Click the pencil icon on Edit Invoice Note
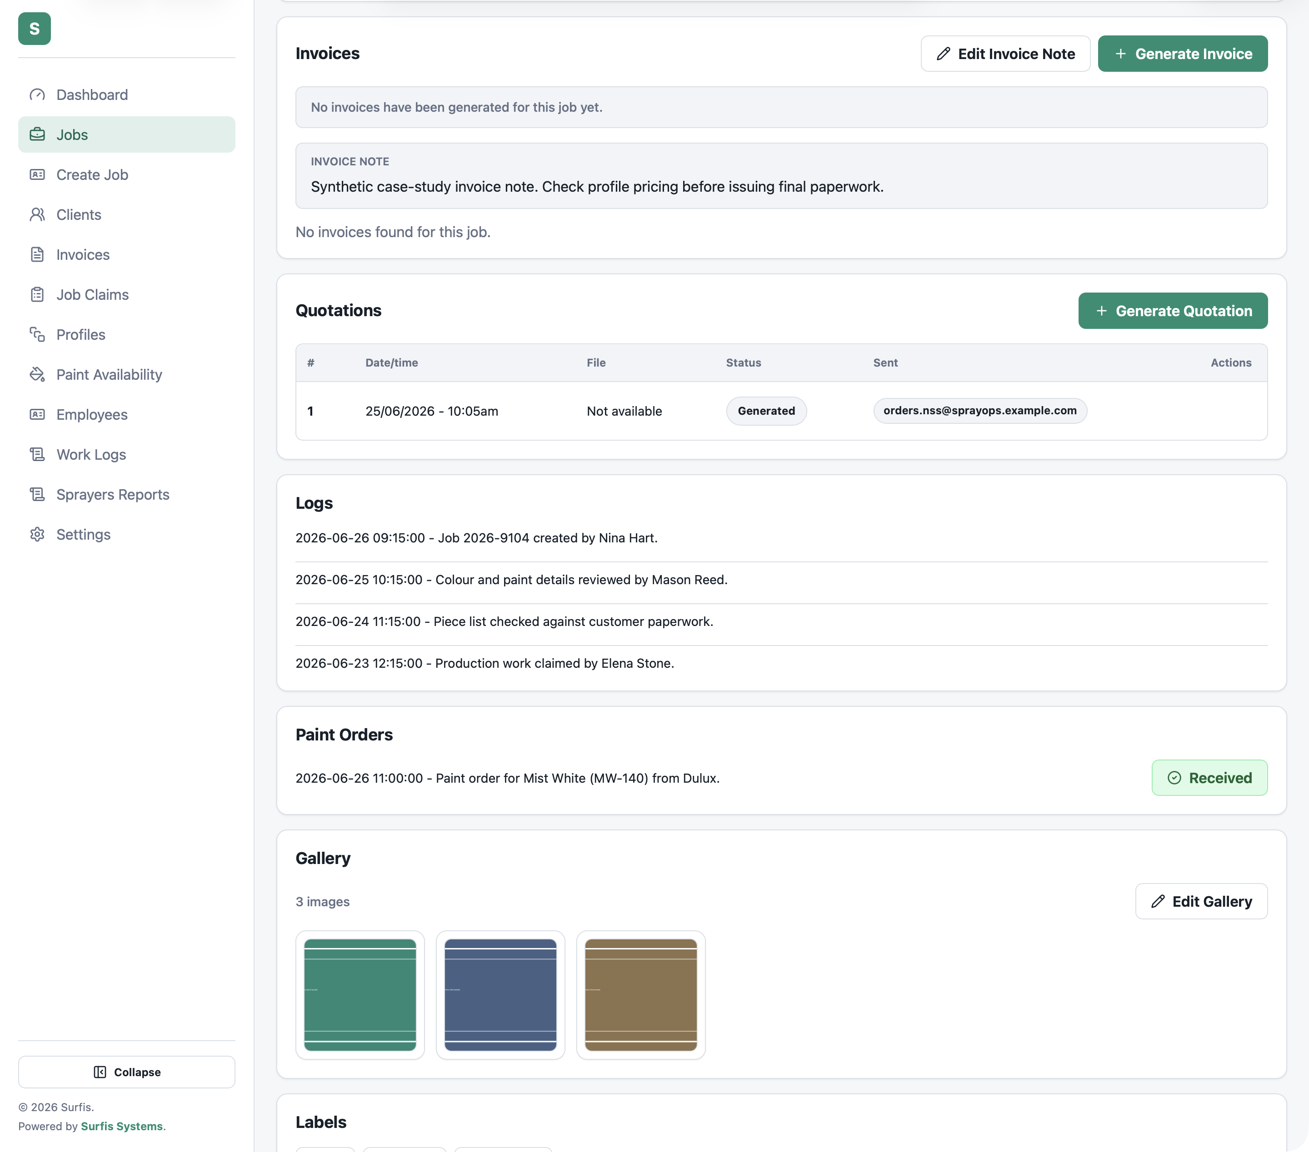1309x1152 pixels. (943, 54)
